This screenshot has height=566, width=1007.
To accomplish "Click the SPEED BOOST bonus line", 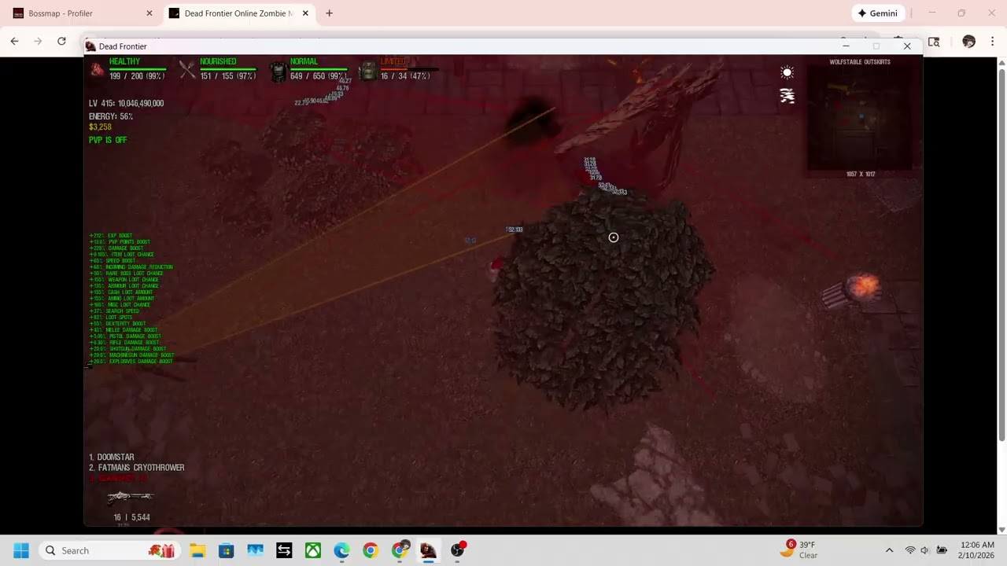I will 112,261.
